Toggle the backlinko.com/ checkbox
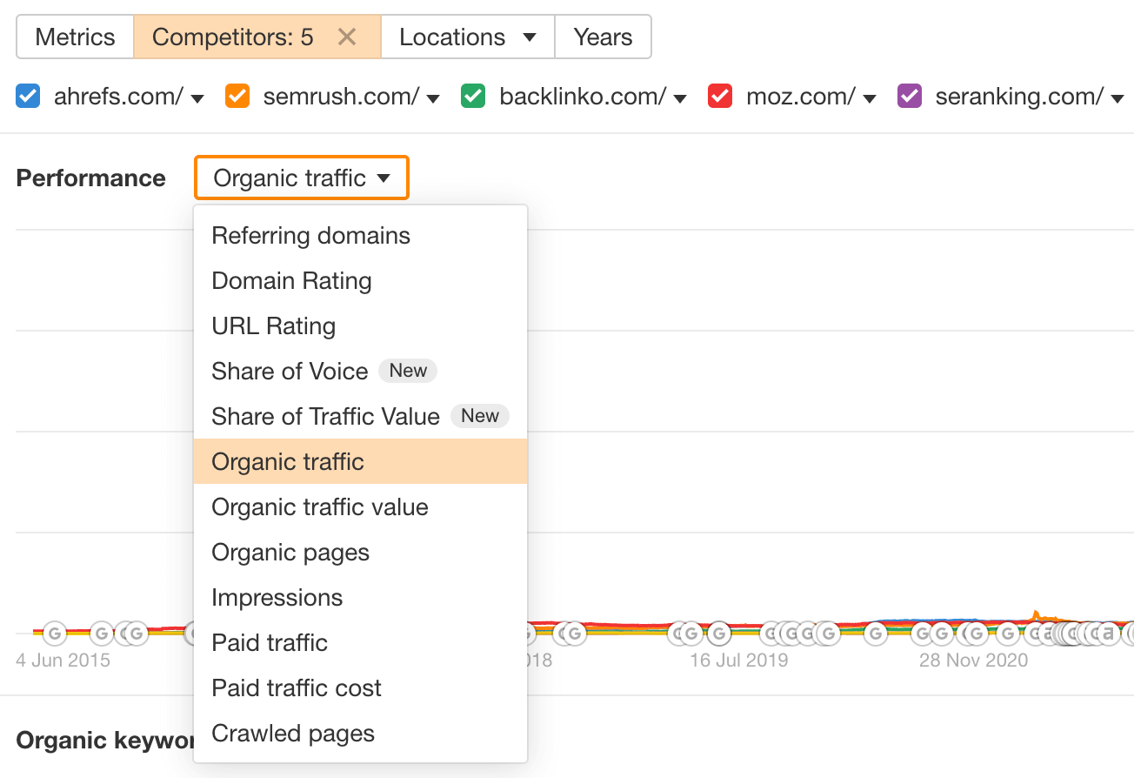 pos(473,96)
